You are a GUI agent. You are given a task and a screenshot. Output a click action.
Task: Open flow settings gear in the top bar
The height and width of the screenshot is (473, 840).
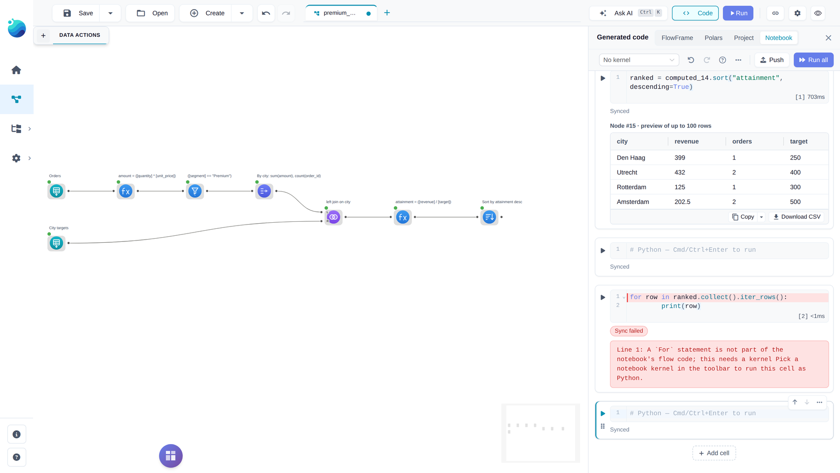point(798,13)
